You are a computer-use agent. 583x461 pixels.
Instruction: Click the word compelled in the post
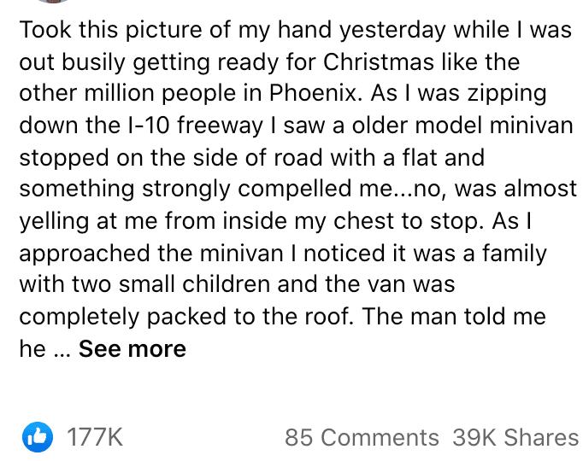[x=294, y=190]
